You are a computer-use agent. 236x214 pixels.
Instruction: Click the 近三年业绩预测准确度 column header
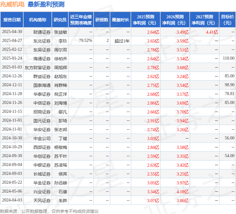(x=81, y=20)
